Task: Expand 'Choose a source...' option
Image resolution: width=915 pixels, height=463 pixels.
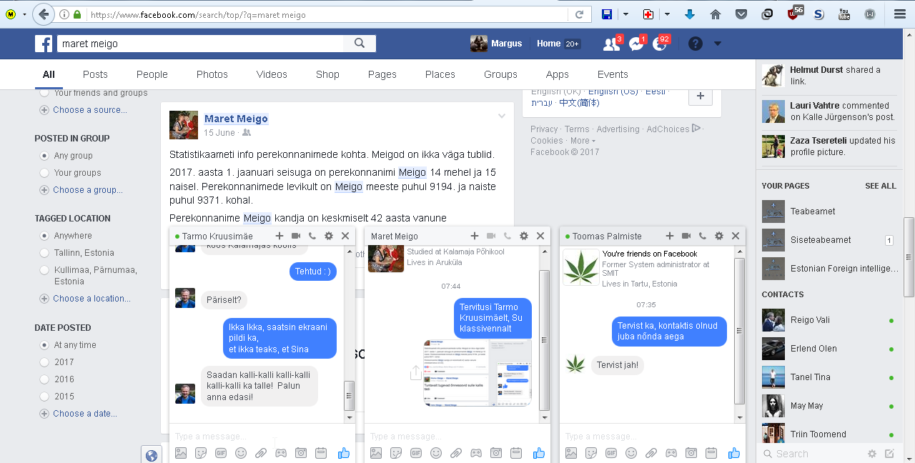Action: tap(84, 110)
